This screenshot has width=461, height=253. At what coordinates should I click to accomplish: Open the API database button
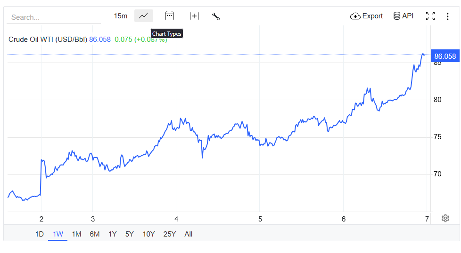(403, 16)
